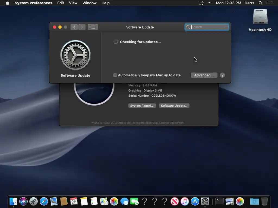Open yellow Notes icon in dock
The image size is (278, 208).
coord(84,201)
